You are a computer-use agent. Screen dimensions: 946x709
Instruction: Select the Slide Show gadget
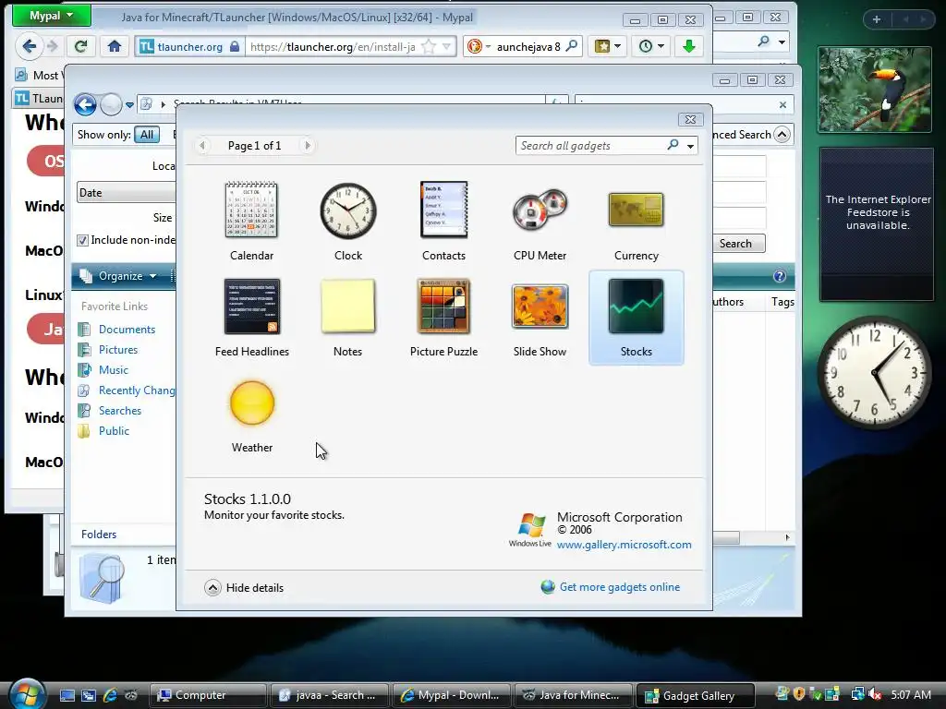pos(540,318)
